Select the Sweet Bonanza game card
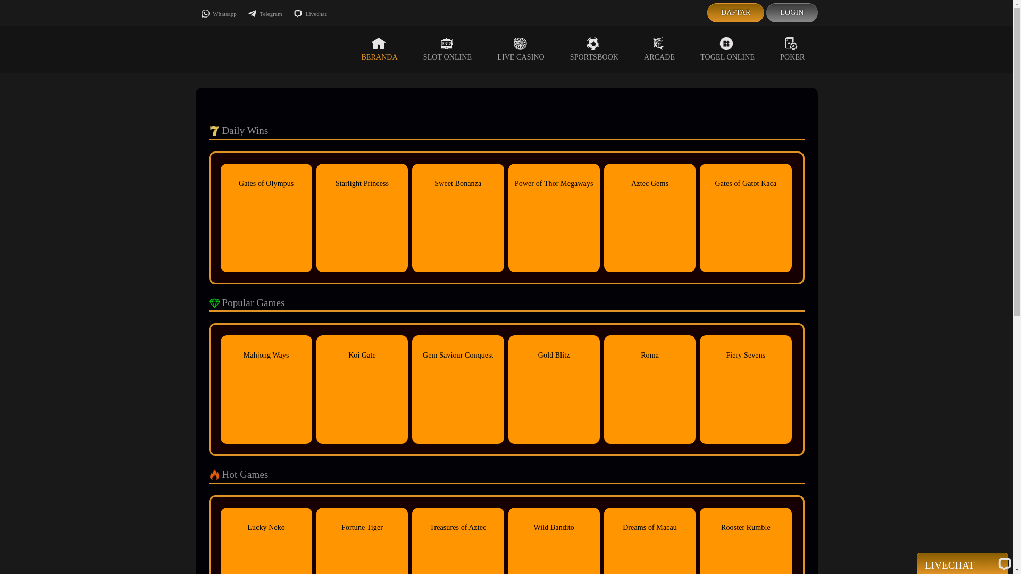The image size is (1021, 574). [x=458, y=218]
